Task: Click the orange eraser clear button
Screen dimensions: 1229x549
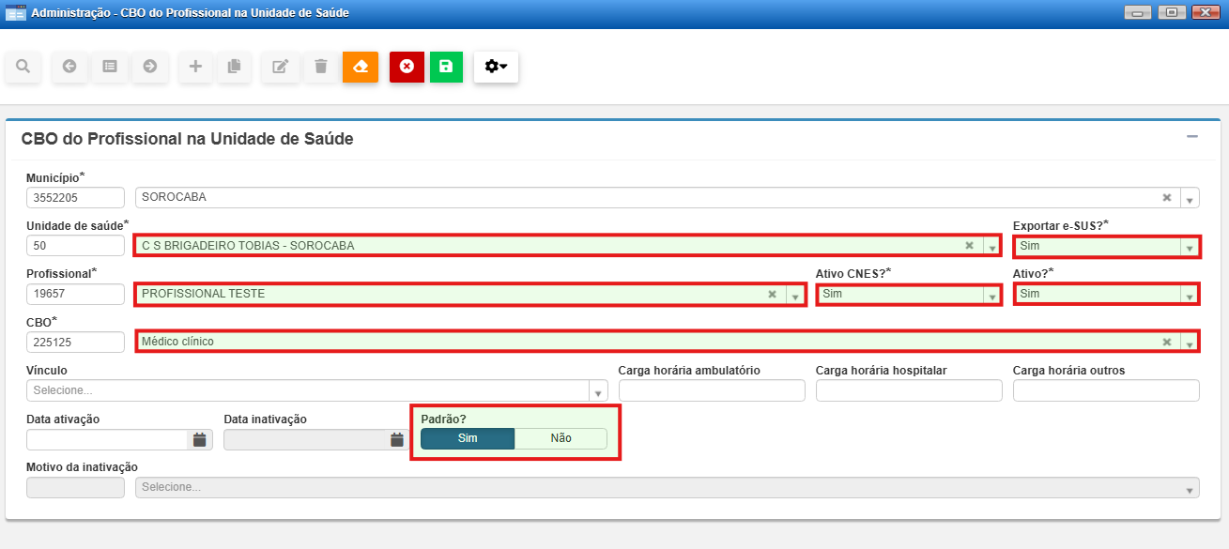Action: pos(361,67)
